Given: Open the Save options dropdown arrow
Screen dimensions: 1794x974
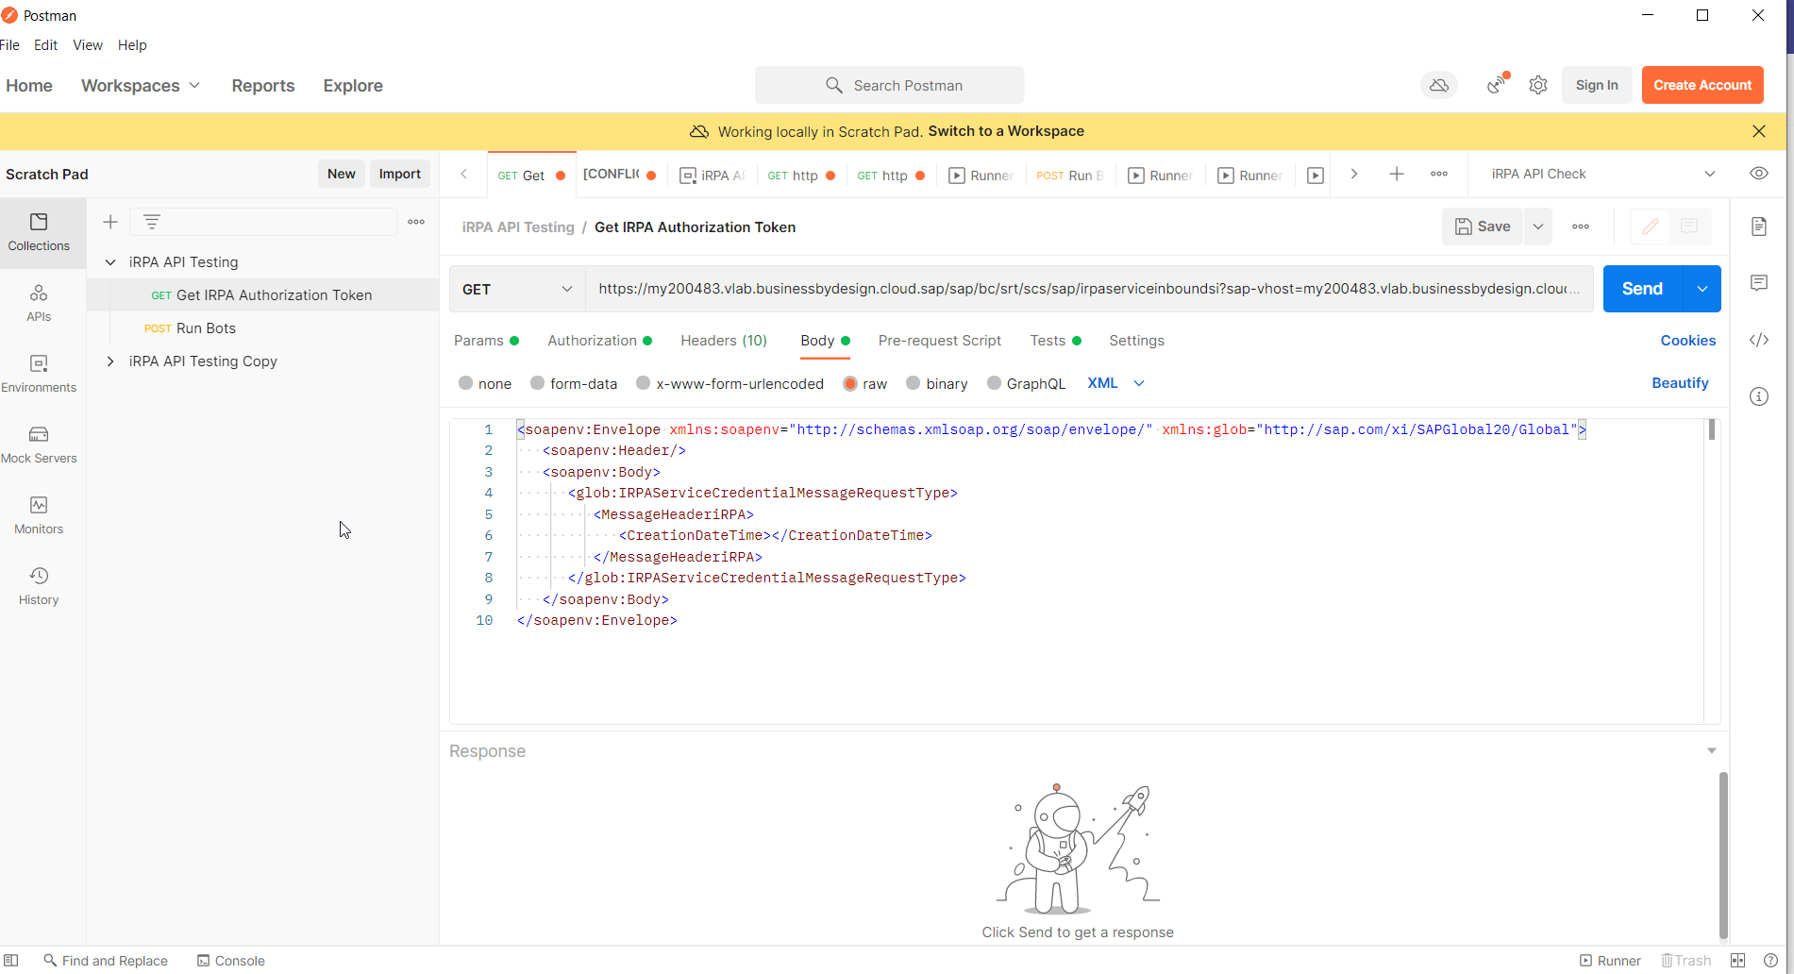Looking at the screenshot, I should 1538,227.
